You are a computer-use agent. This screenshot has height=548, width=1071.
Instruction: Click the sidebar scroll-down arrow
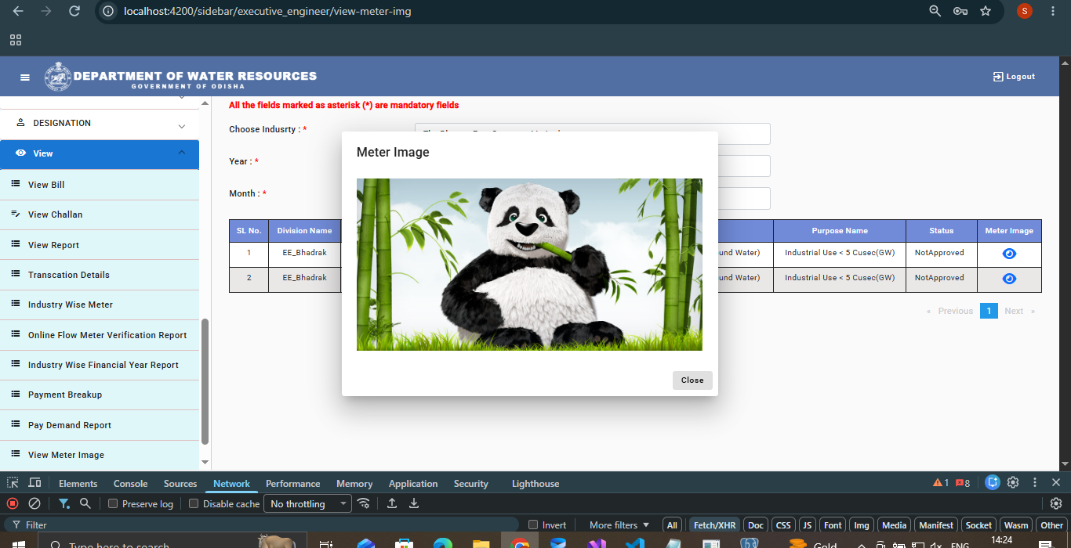point(205,463)
